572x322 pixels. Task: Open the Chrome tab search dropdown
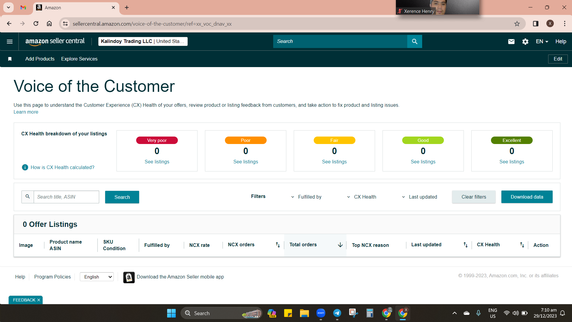point(9,7)
